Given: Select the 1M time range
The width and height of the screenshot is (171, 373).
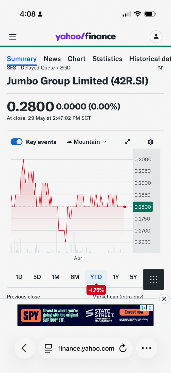Looking at the screenshot, I should (x=55, y=277).
